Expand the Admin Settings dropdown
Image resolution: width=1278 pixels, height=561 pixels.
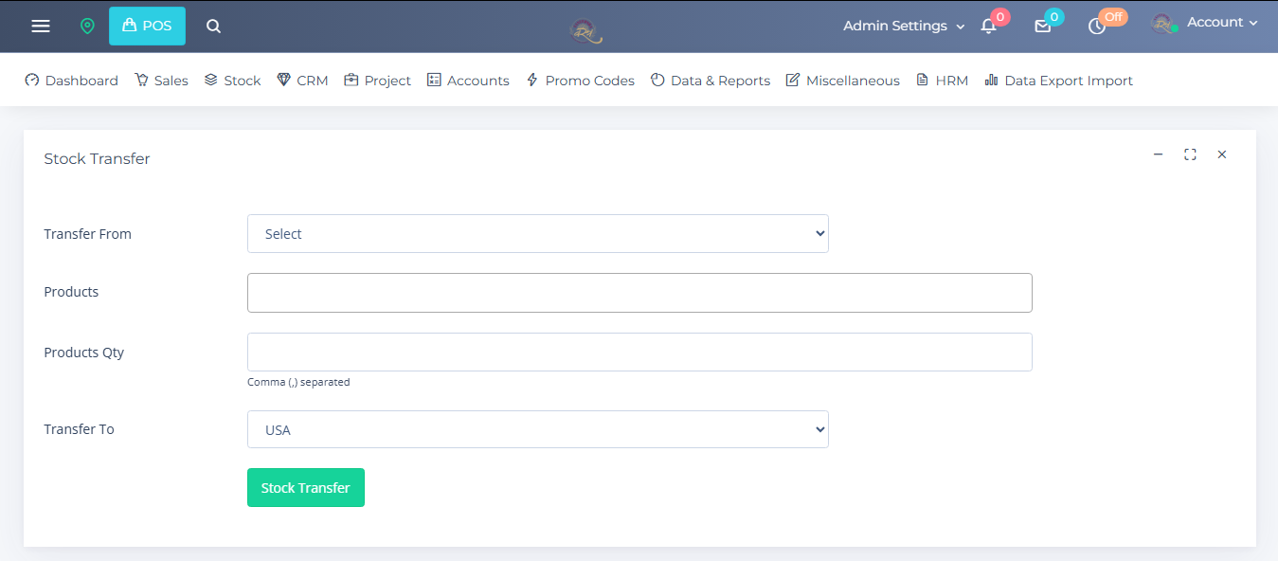click(x=904, y=27)
